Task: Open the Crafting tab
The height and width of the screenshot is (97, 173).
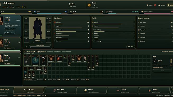Action: (29, 90)
